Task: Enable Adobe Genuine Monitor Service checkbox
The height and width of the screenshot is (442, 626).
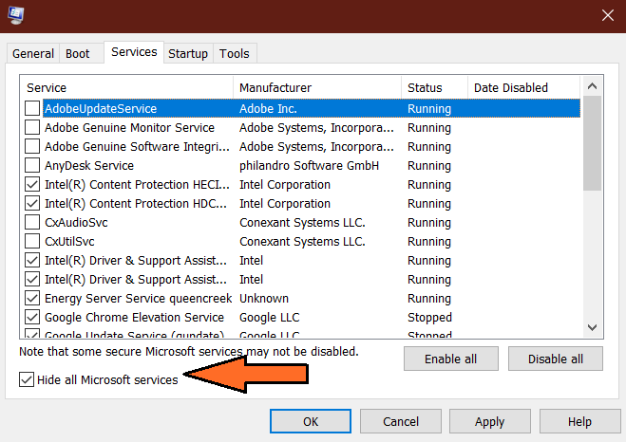Action: (32, 127)
